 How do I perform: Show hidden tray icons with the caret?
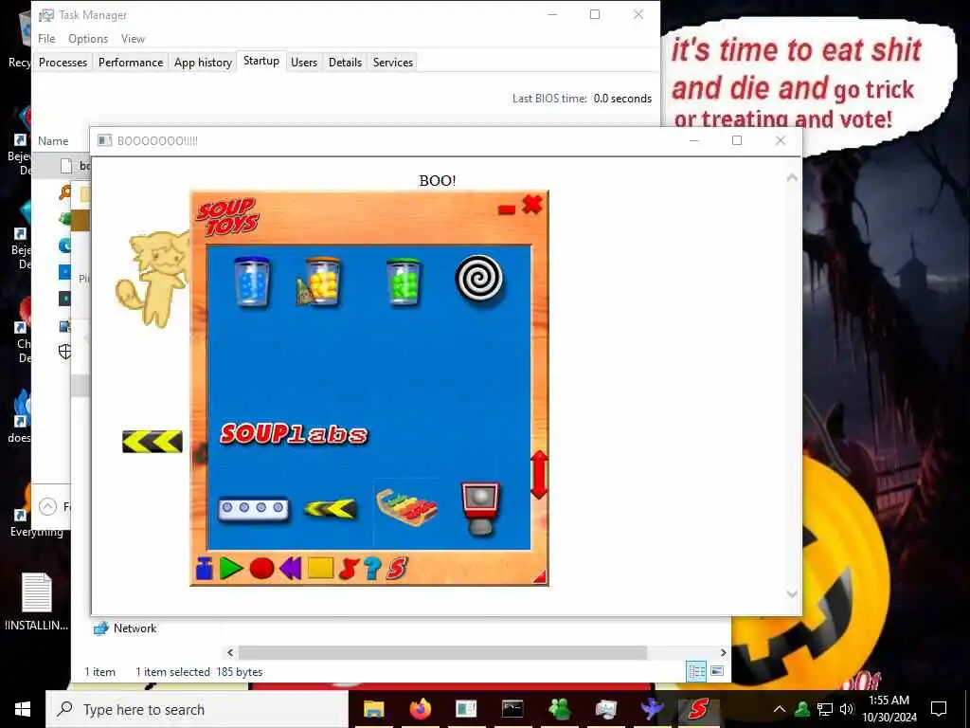[x=780, y=709]
